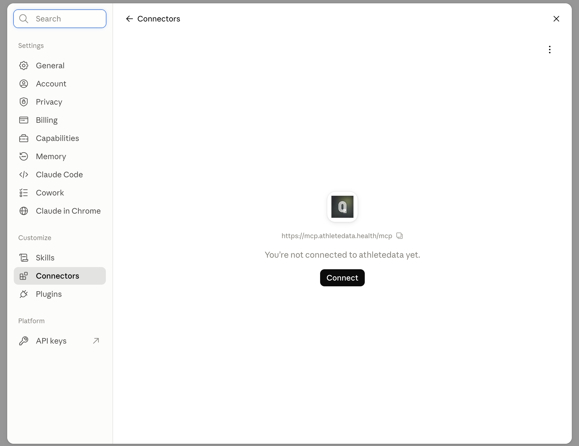Viewport: 579px width, 446px height.
Task: Select Cowork in sidebar
Action: tap(60, 193)
